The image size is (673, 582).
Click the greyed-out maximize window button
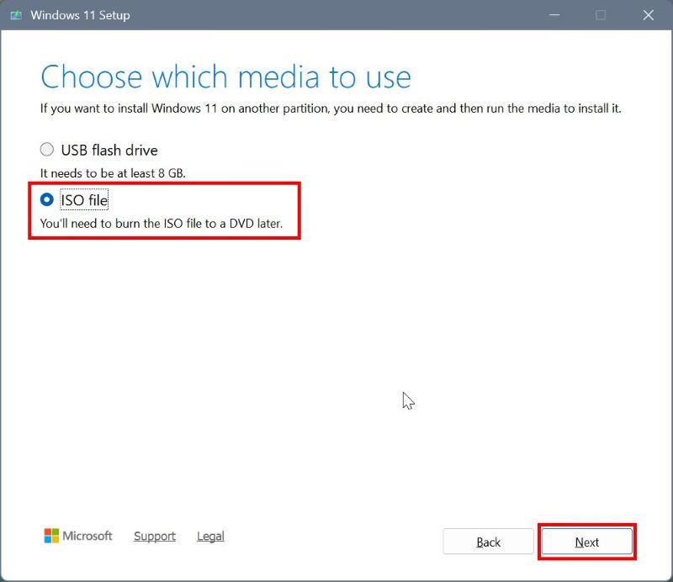click(x=601, y=15)
